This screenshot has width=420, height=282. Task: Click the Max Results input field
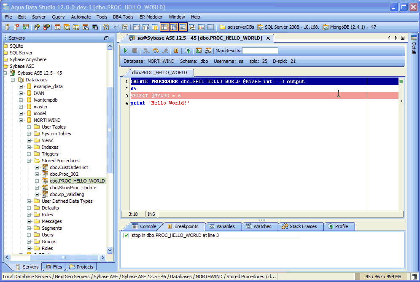click(260, 51)
